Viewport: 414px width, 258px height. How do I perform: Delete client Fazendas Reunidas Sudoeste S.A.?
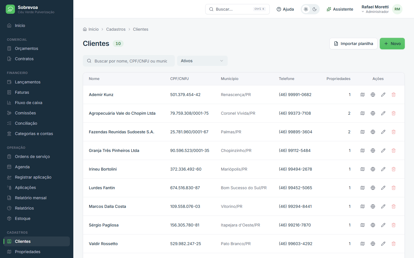pyautogui.click(x=394, y=132)
